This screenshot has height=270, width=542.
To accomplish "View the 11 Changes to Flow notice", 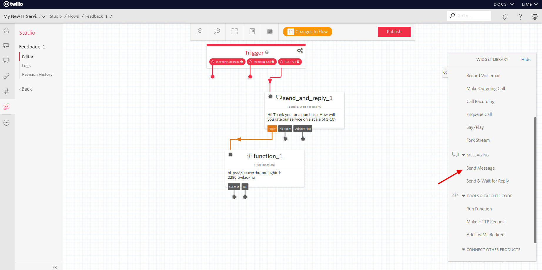I will (x=307, y=31).
